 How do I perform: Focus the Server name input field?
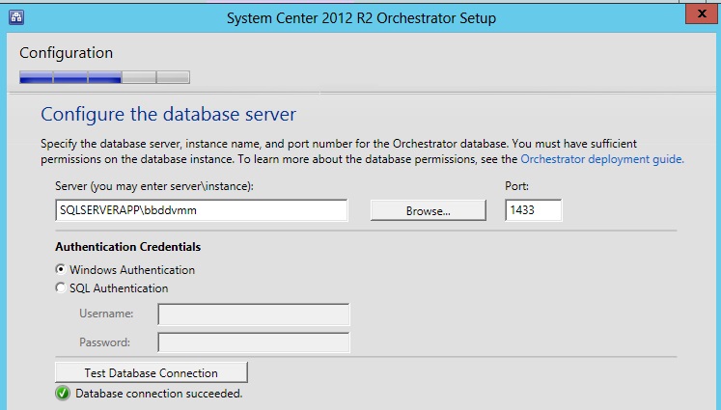[201, 210]
